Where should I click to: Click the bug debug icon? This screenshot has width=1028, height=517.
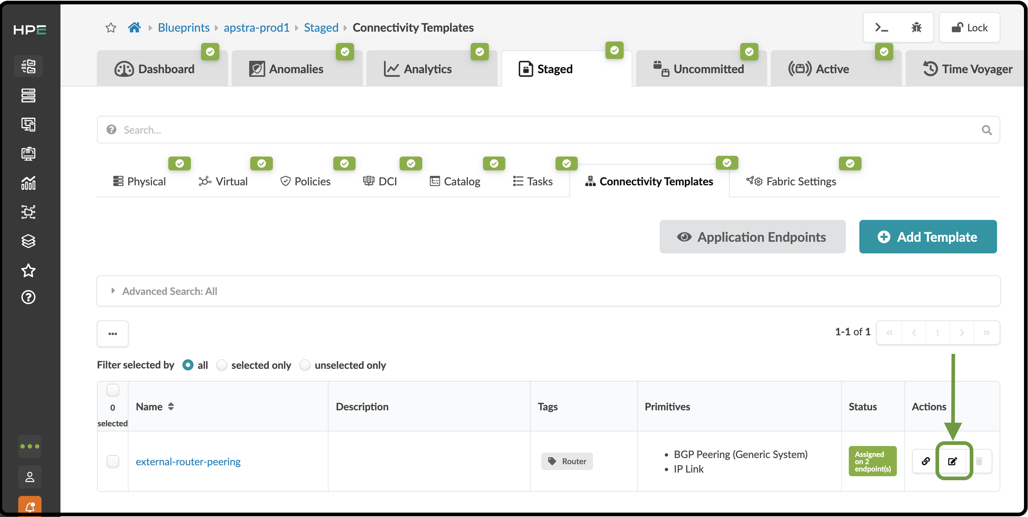tap(916, 28)
